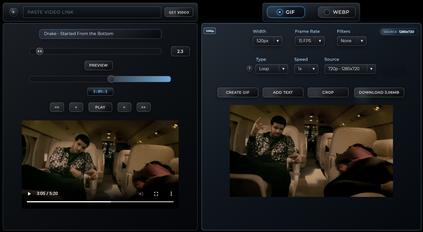Click the video title field Drake - Started From the Bottom
Viewport: 423px width, 232px height.
coord(100,34)
